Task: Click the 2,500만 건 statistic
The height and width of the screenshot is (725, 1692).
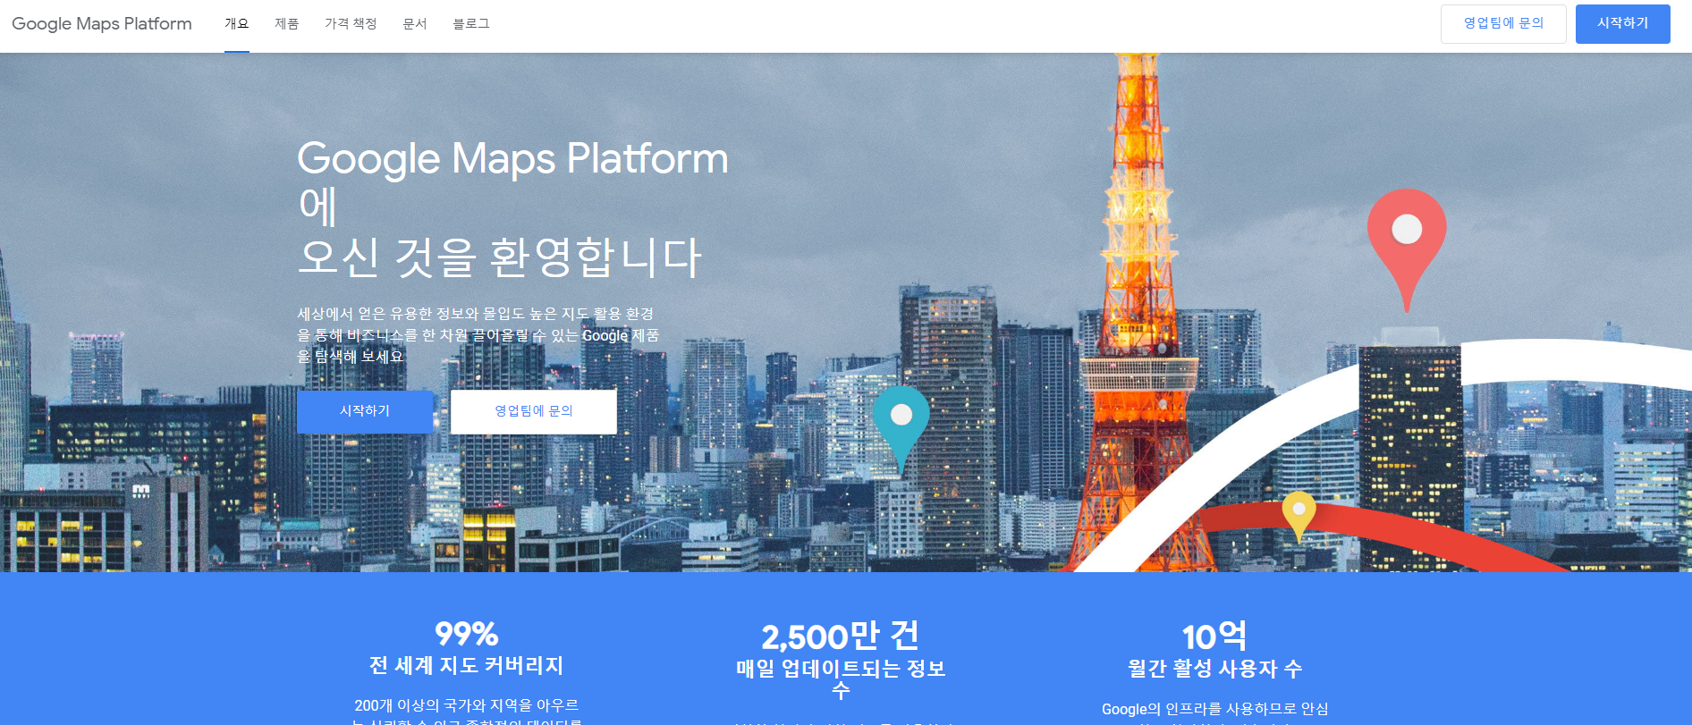Action: [841, 636]
